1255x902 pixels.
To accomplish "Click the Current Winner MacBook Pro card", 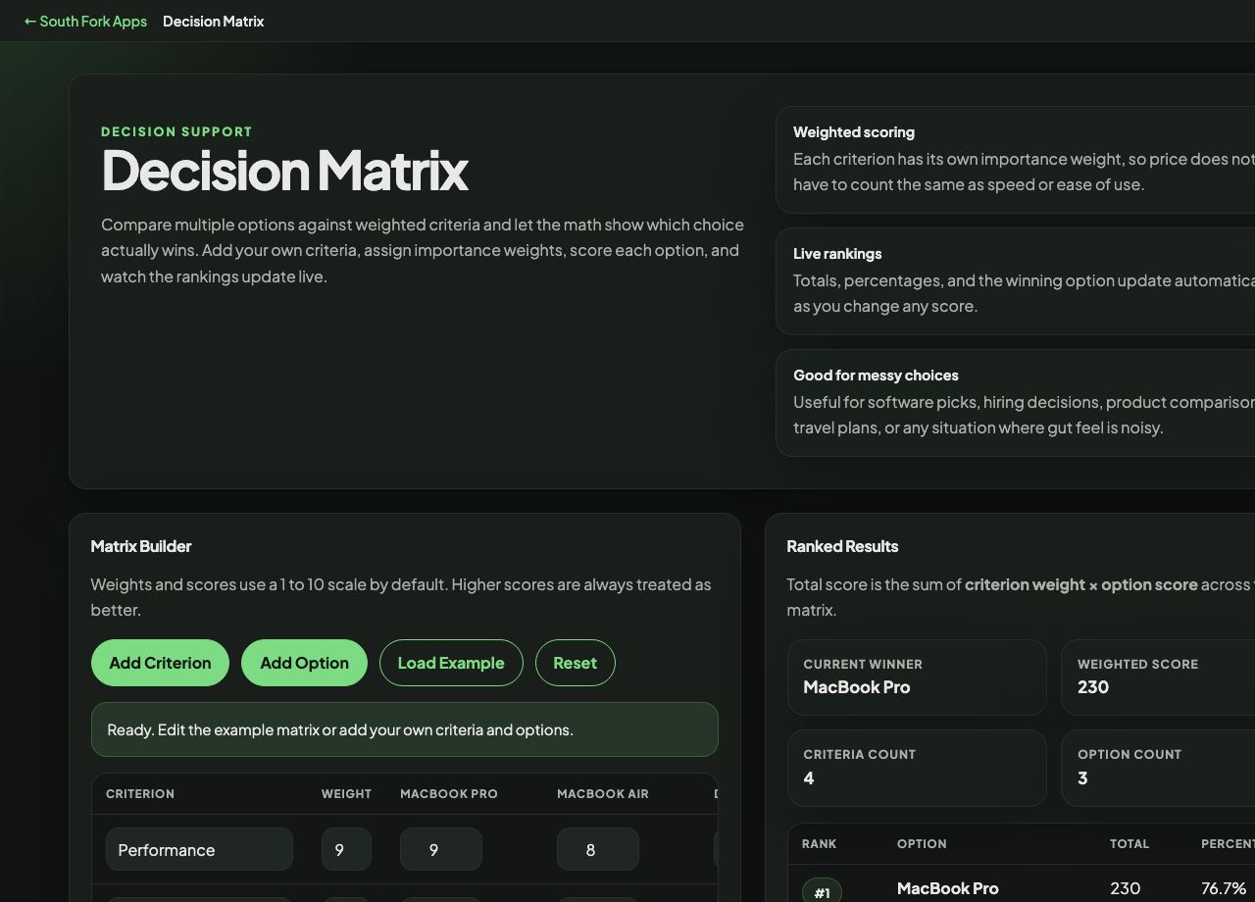I will click(917, 677).
